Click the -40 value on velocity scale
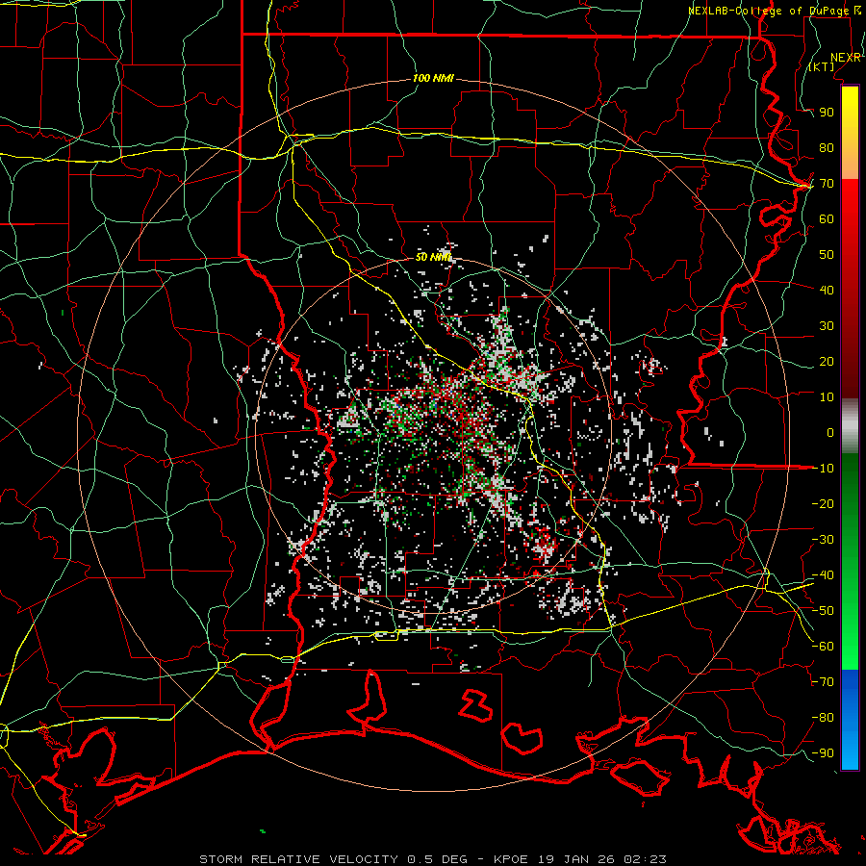Viewport: 866px width, 866px height. [823, 575]
